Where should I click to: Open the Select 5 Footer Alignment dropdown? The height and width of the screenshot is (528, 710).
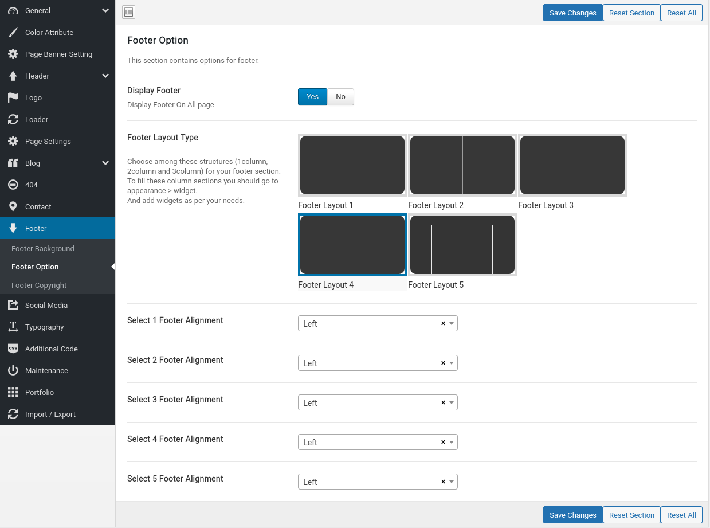(x=378, y=482)
